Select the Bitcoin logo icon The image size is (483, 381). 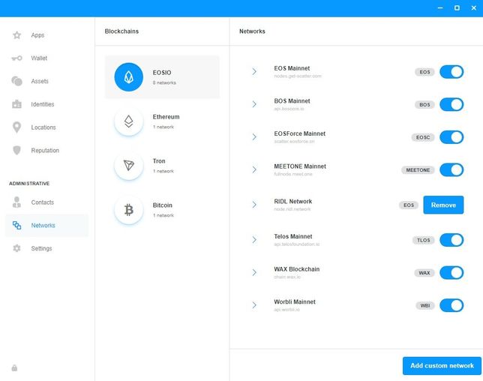128,210
